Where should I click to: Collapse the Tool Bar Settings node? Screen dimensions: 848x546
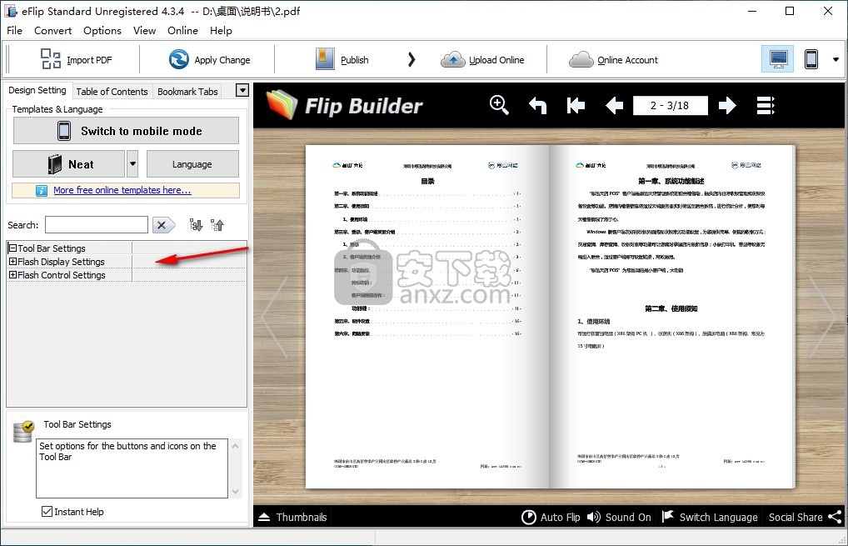click(x=12, y=248)
